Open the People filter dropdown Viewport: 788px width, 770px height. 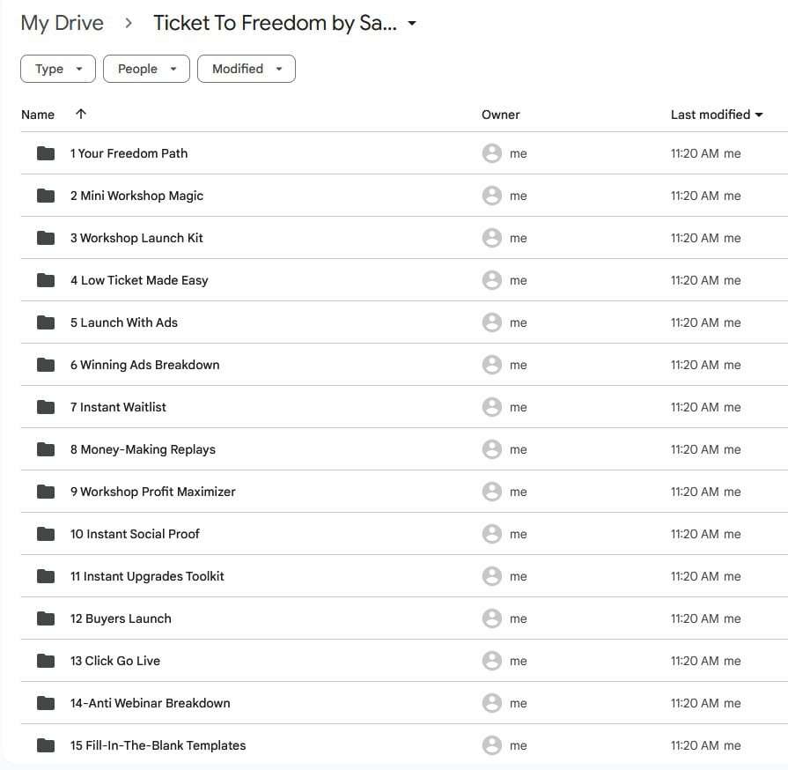click(146, 69)
